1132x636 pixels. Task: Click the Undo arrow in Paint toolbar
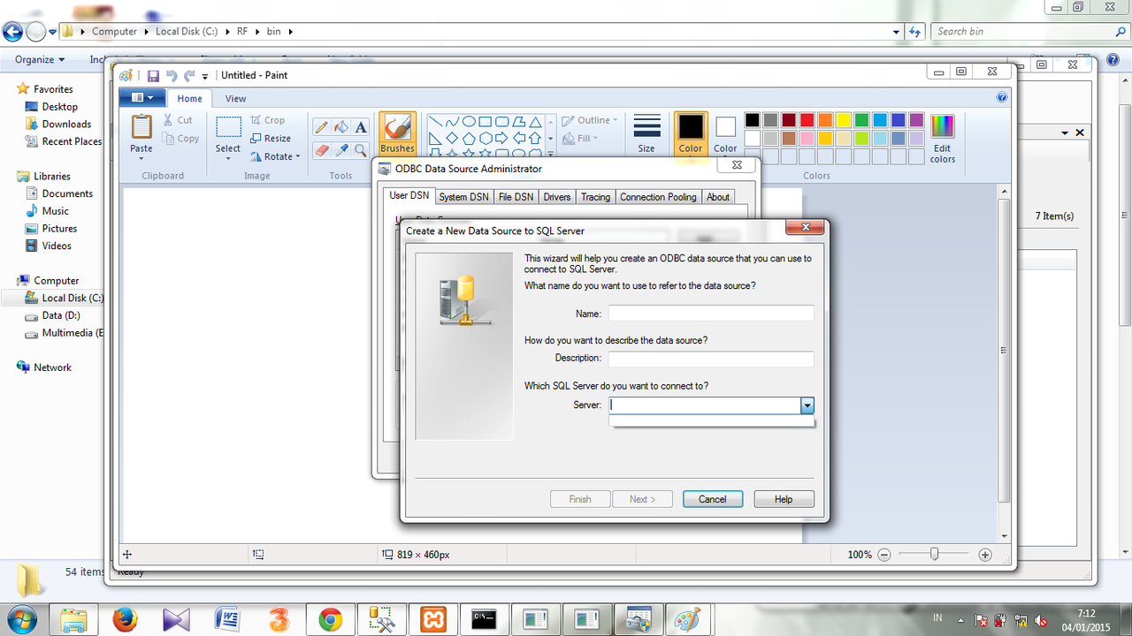(172, 76)
